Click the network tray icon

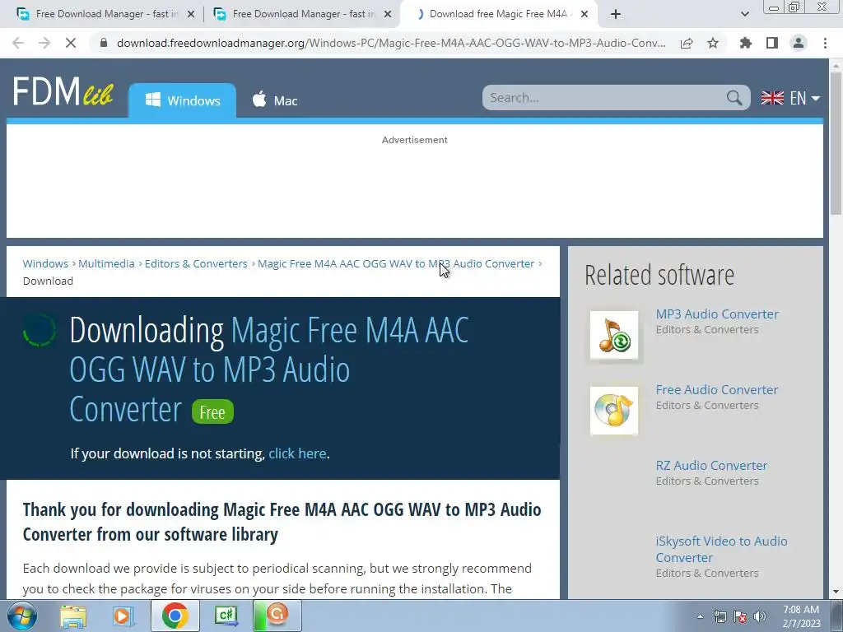pyautogui.click(x=720, y=616)
